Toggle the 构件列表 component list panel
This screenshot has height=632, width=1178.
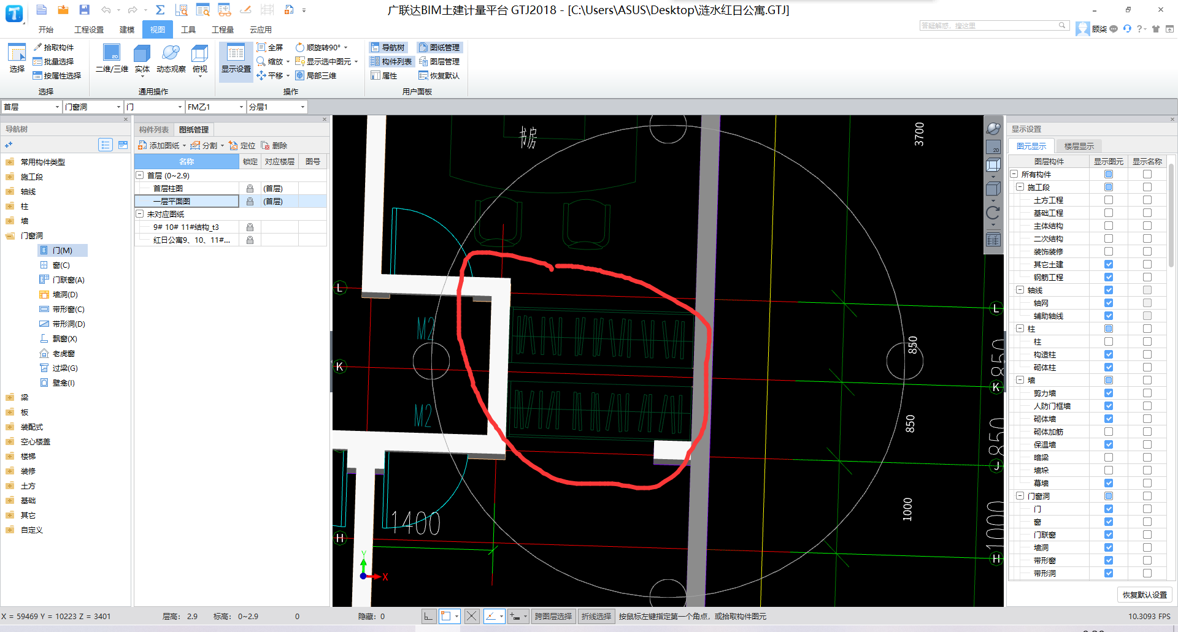[x=391, y=61]
